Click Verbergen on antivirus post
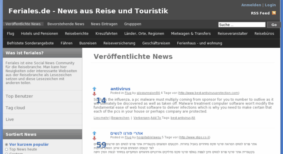Screen dimensions: 283x154 [141, 118]
